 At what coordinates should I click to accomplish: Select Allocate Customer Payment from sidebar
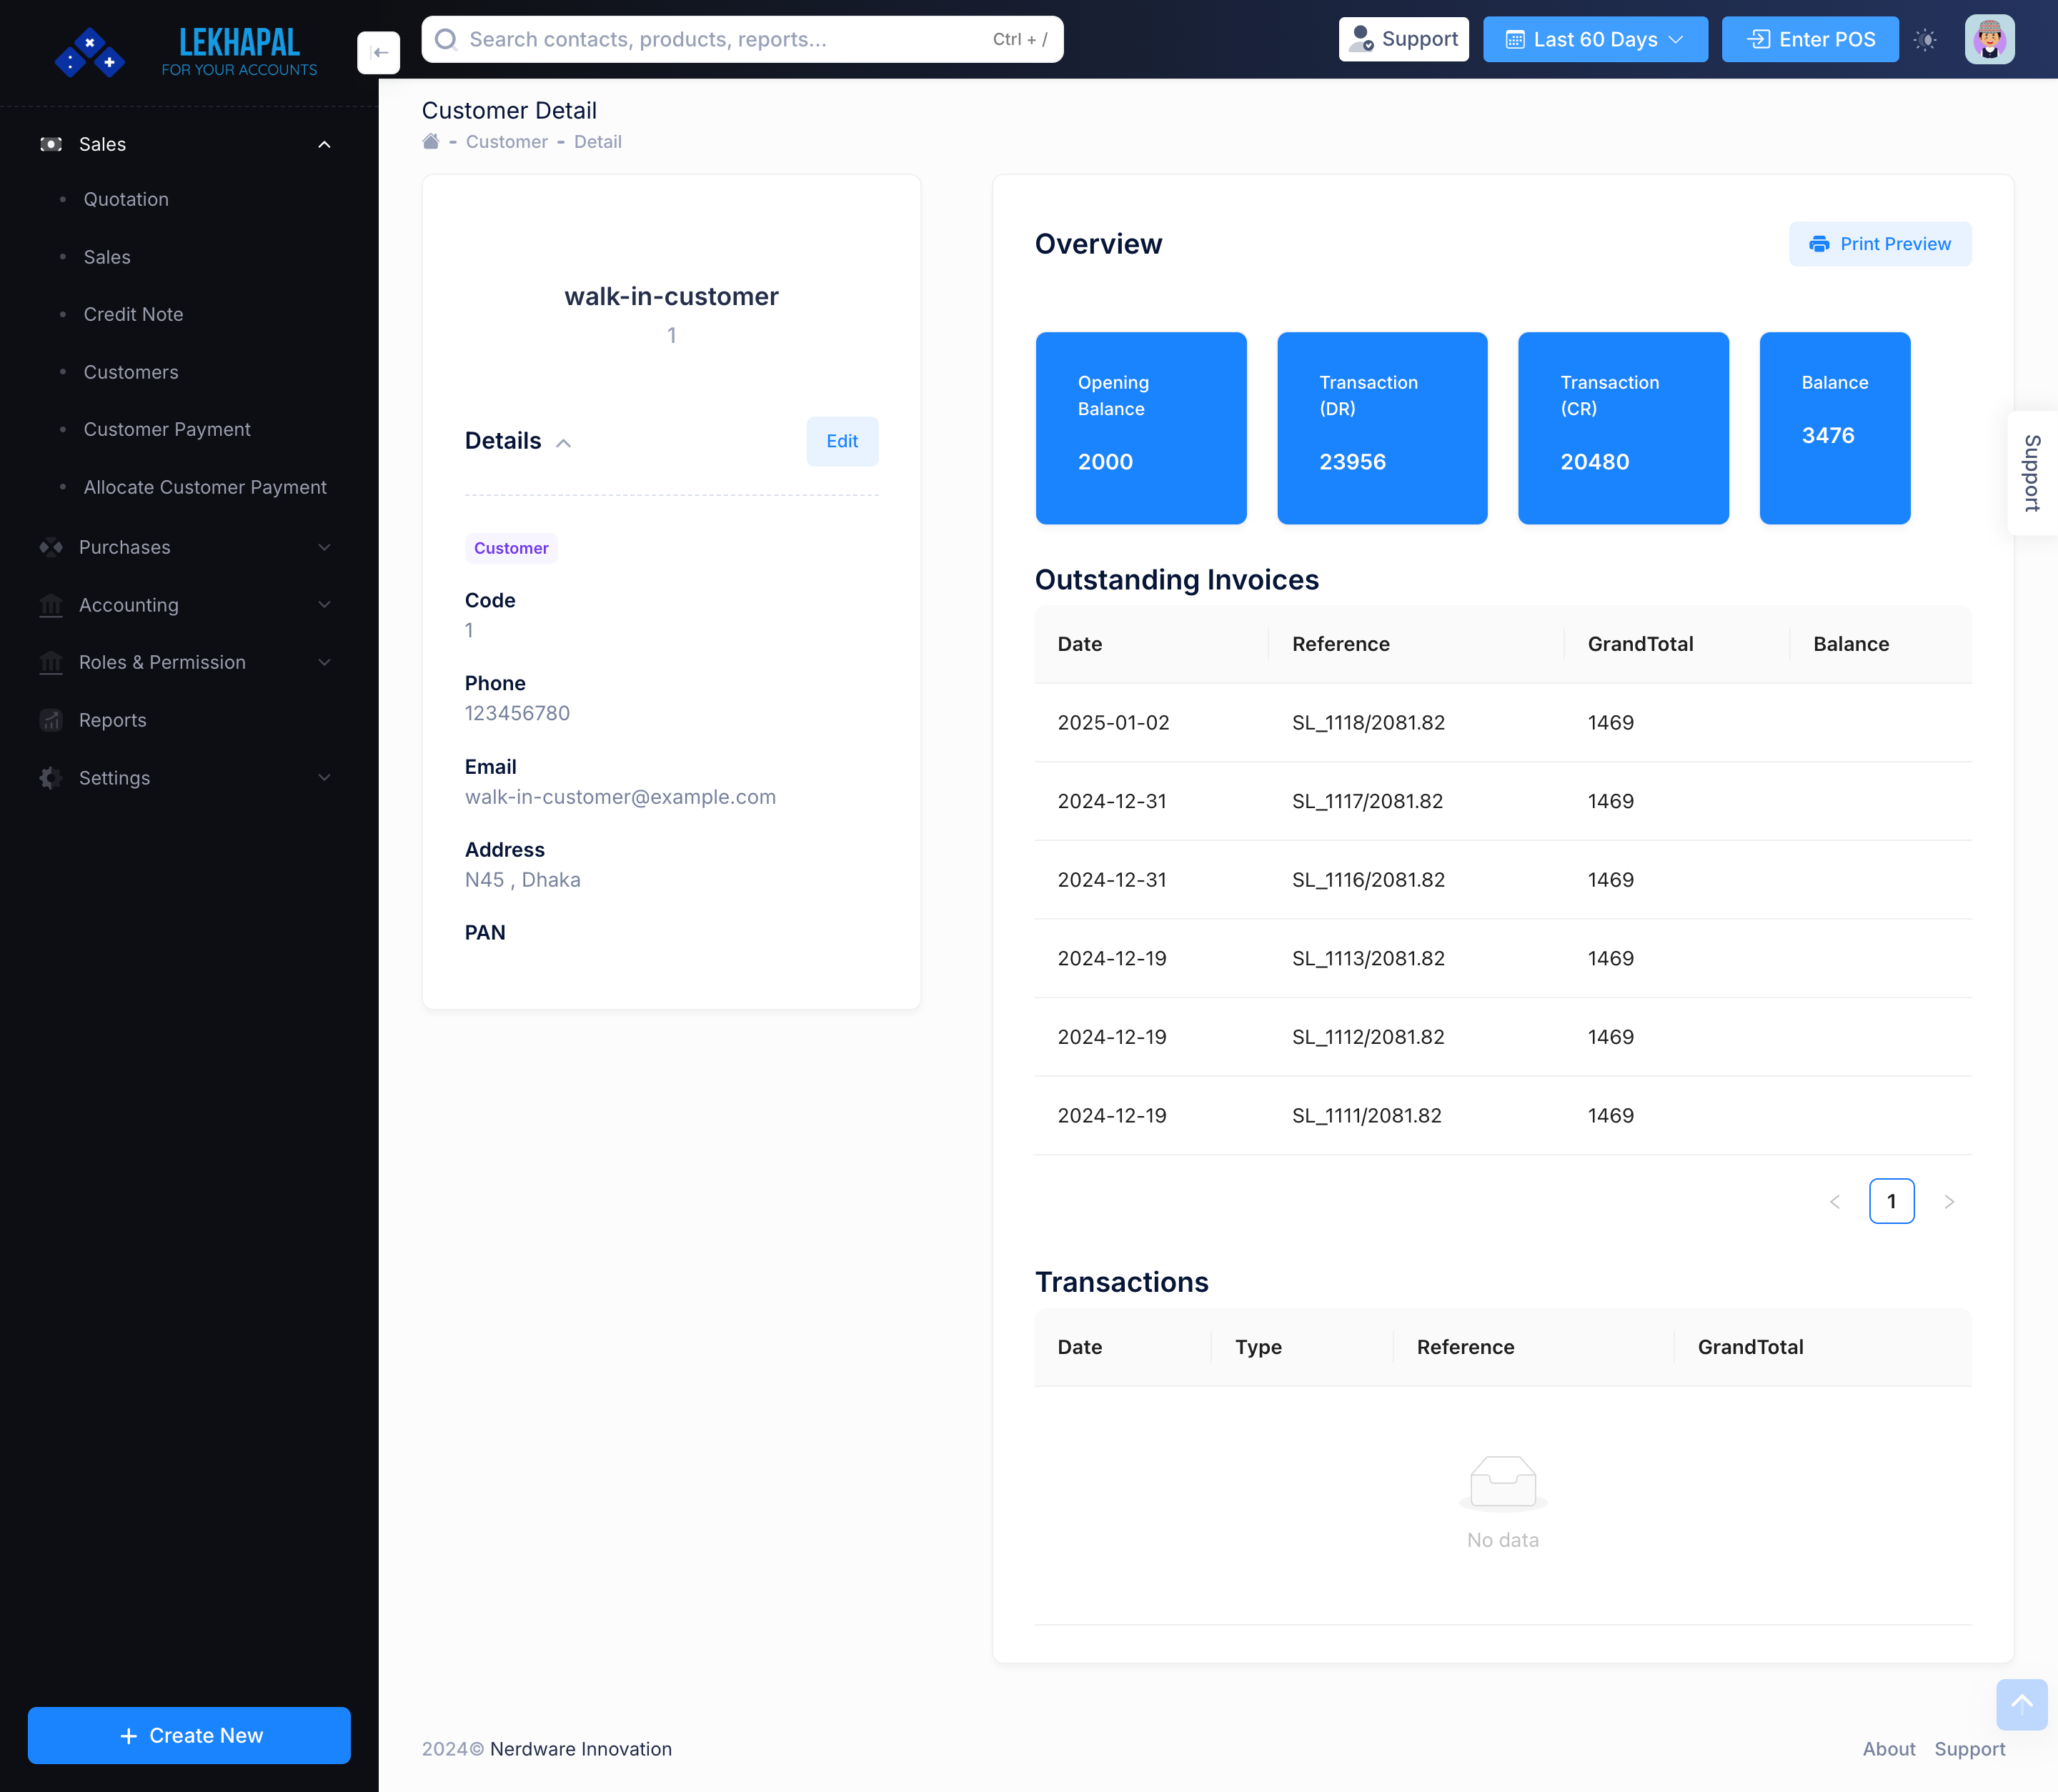[205, 487]
